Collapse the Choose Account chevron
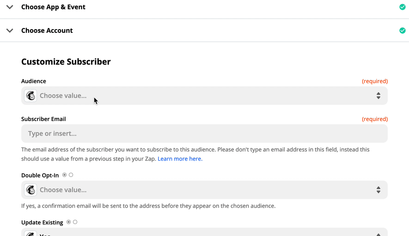 click(x=10, y=30)
